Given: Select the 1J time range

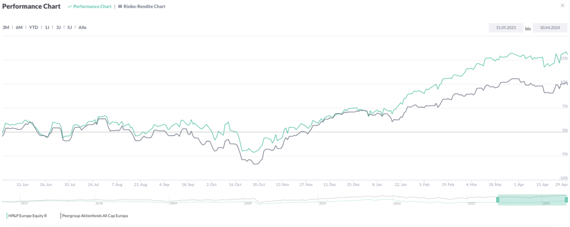Looking at the screenshot, I should pyautogui.click(x=47, y=27).
